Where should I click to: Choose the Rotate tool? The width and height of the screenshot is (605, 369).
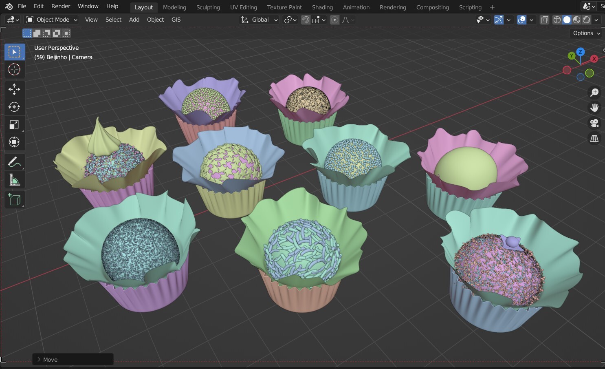[x=14, y=107]
